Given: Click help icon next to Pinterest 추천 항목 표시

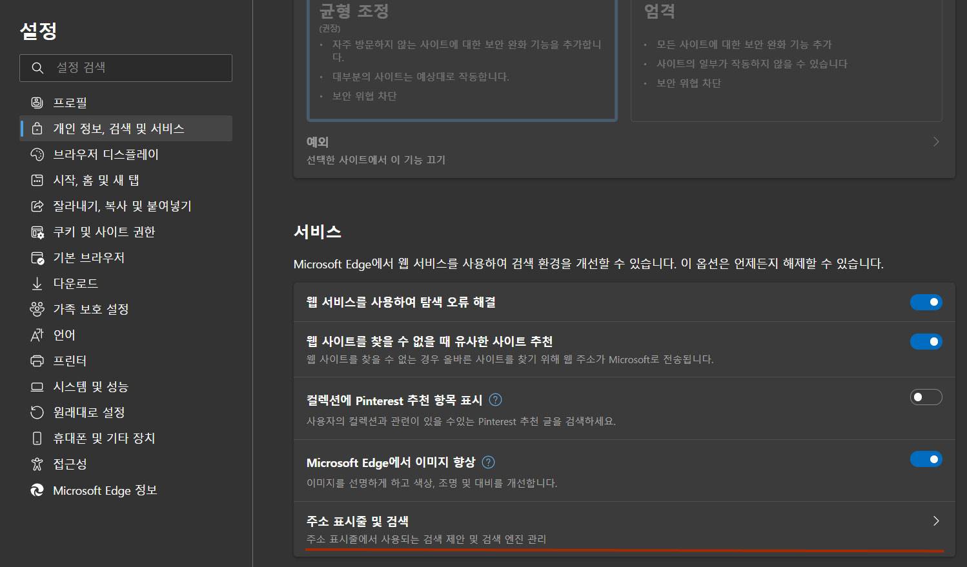Looking at the screenshot, I should pyautogui.click(x=495, y=400).
